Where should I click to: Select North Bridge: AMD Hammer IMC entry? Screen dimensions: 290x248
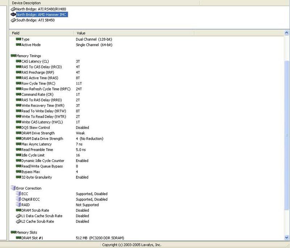(42, 15)
